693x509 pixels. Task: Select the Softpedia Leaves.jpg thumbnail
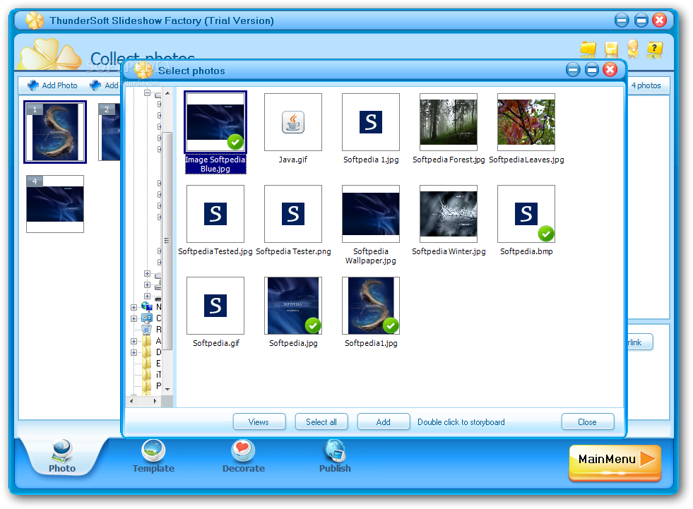[x=526, y=122]
